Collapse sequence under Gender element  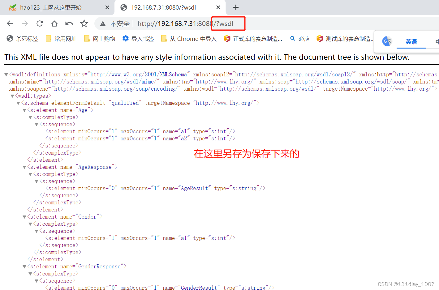37,231
